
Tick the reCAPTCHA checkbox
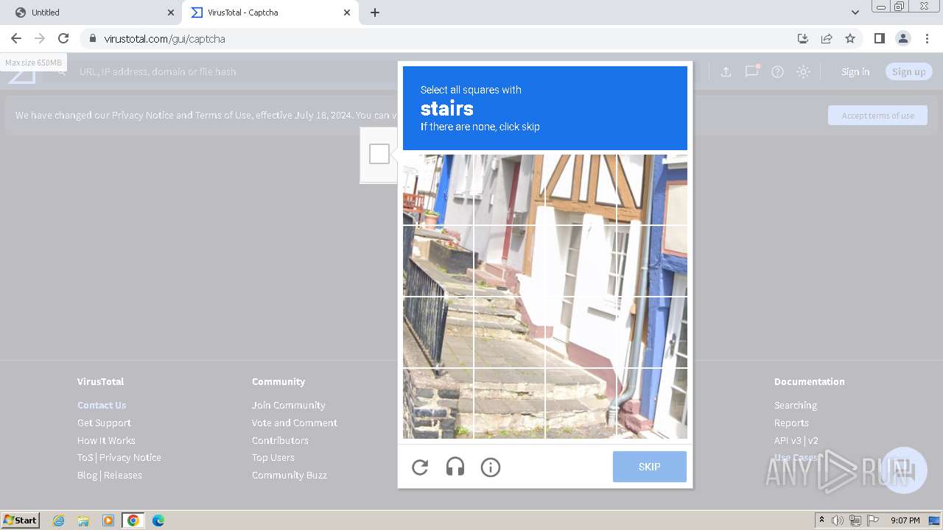[x=379, y=154]
